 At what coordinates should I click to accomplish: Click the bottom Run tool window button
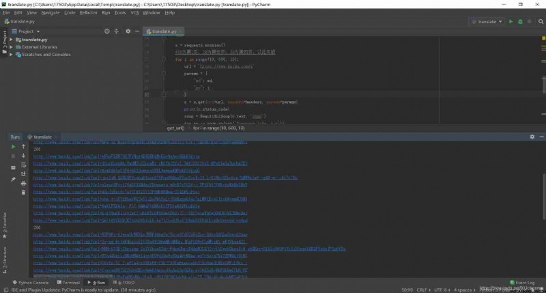[96, 283]
